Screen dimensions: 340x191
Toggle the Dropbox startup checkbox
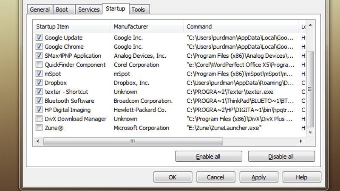pos(39,82)
